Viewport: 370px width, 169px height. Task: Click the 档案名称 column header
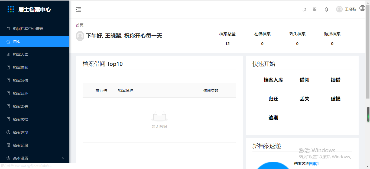(126, 90)
